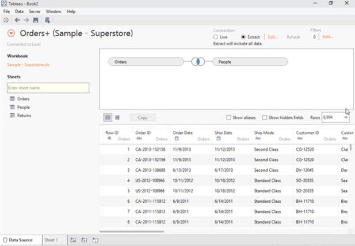Click the Customer ID column header

(307, 133)
